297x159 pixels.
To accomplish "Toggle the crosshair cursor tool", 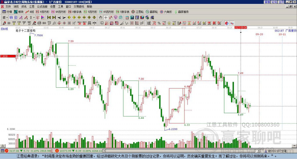I will [x=106, y=18].
